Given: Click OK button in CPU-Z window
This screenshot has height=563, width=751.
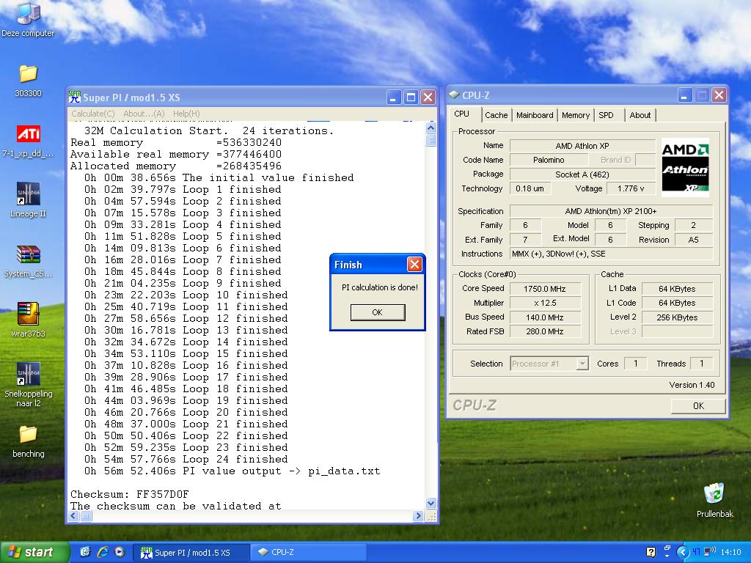Looking at the screenshot, I should point(698,405).
